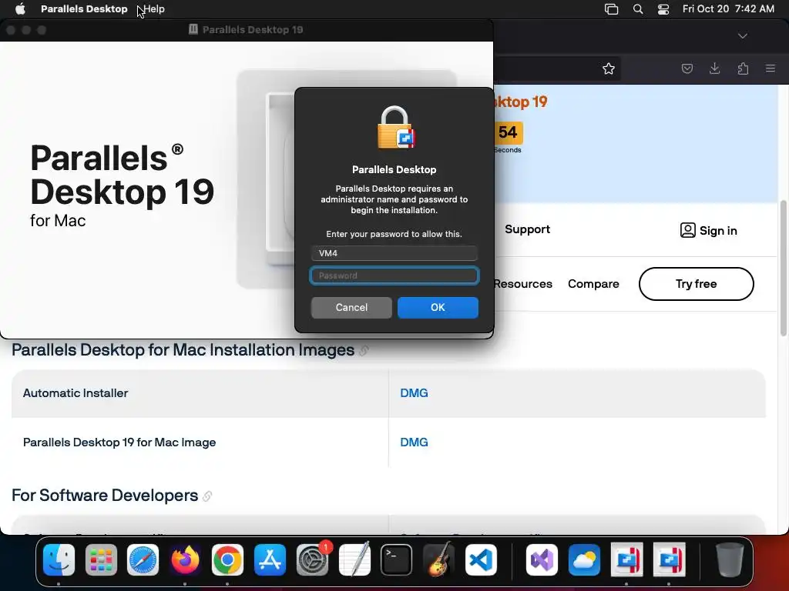Open the Parallels Desktop menu bar item
This screenshot has height=591, width=789.
coord(84,9)
